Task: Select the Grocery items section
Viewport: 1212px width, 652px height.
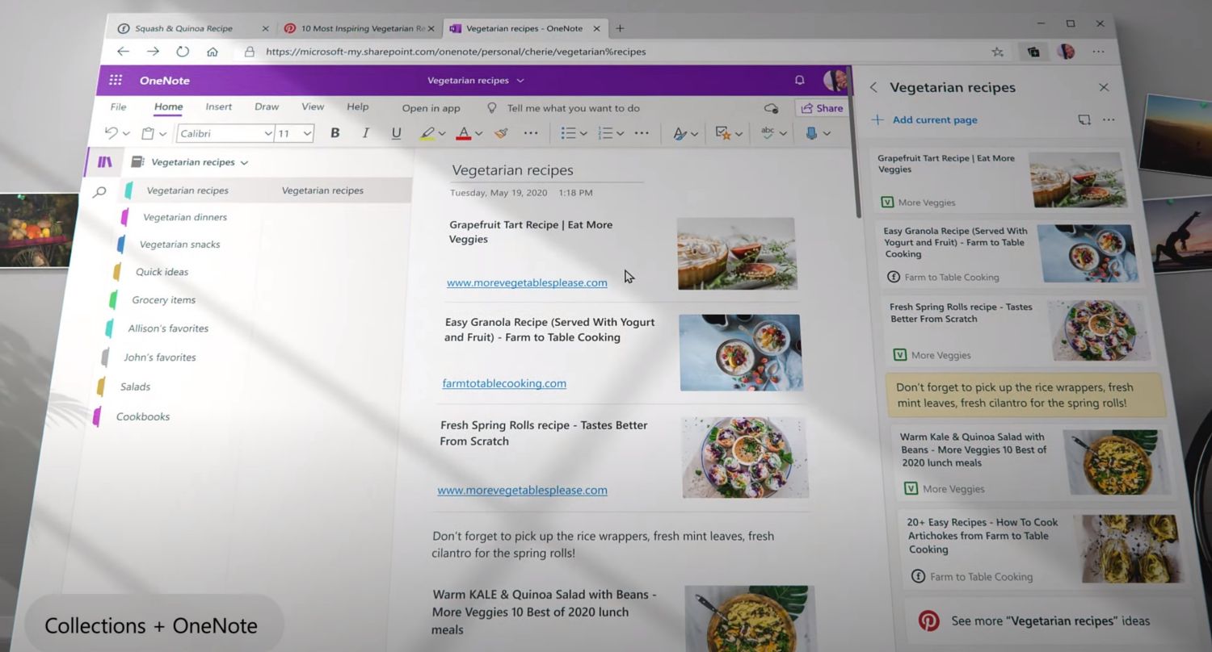Action: [164, 300]
